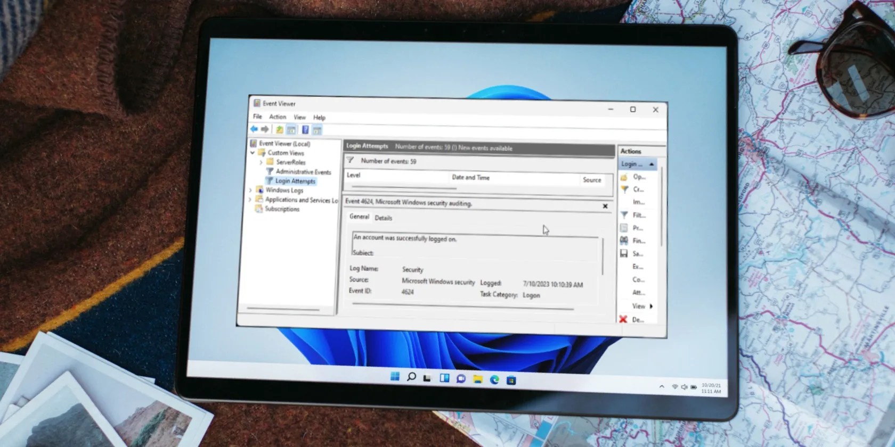This screenshot has width=895, height=447.
Task: Open the View menu in menu bar
Action: [x=299, y=117]
